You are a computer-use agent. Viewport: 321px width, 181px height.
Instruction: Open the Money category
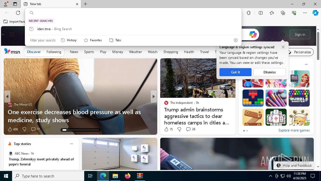(118, 52)
